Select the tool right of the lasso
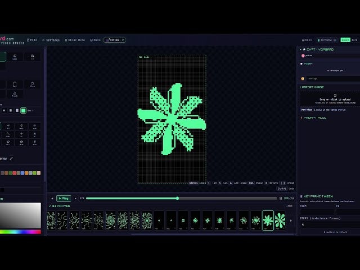Screen dimensions: 360x270 tap(33, 57)
